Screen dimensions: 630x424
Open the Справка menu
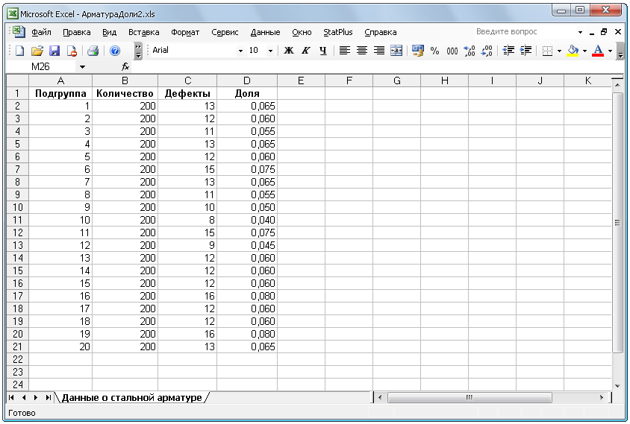coord(380,32)
